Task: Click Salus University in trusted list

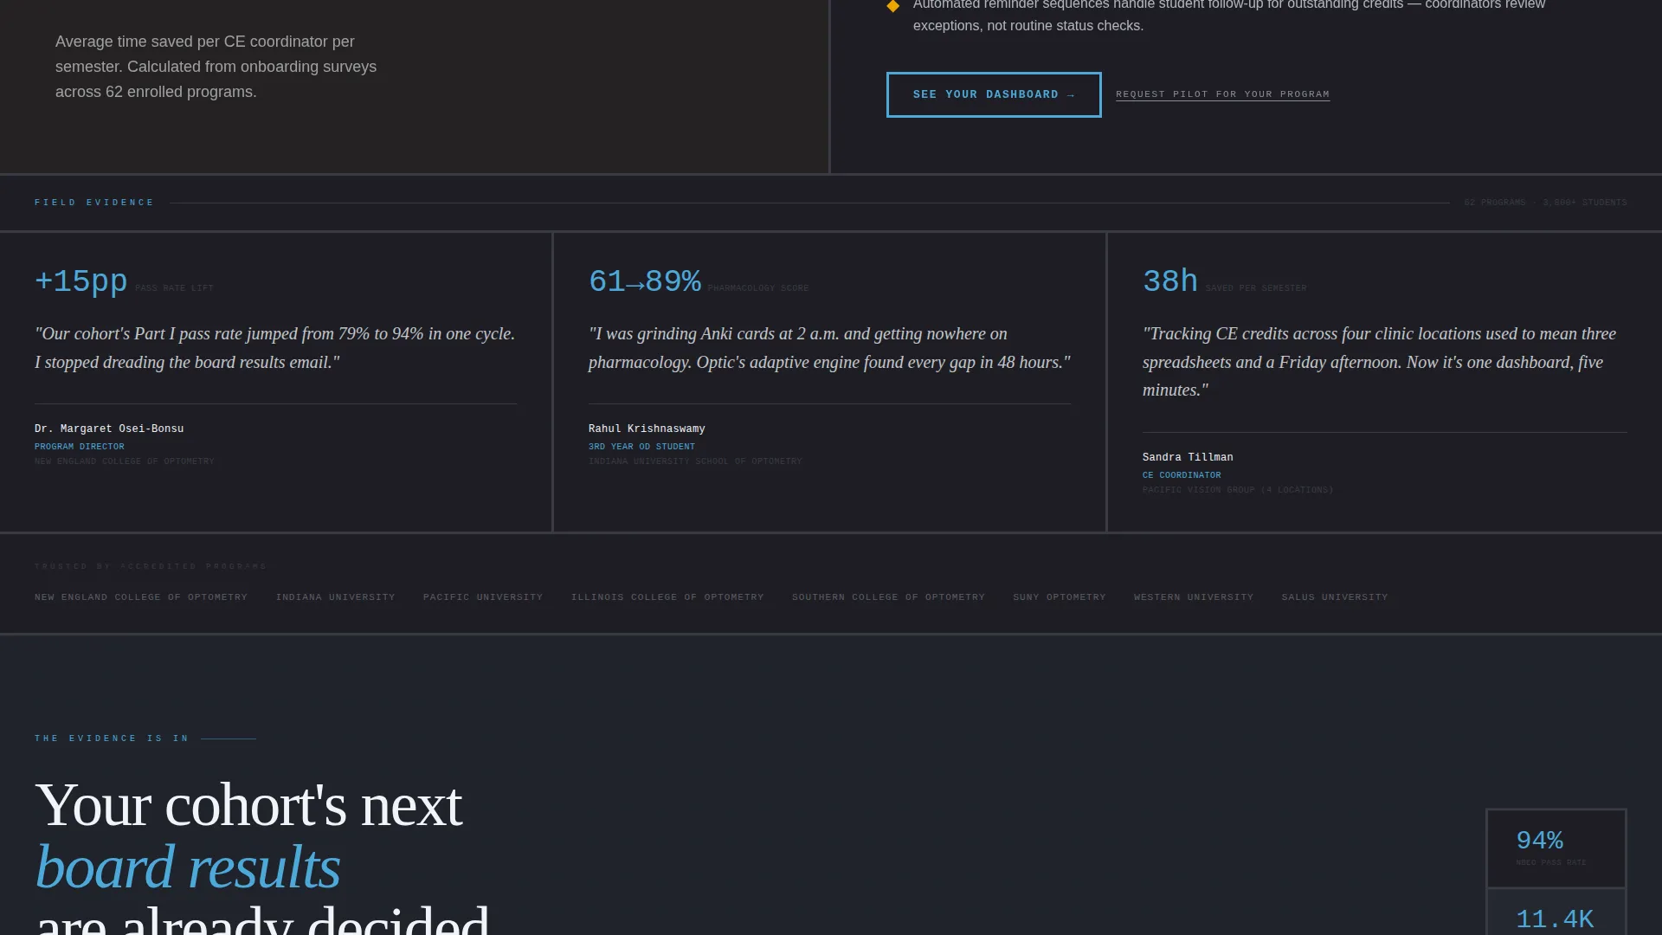Action: pos(1335,597)
